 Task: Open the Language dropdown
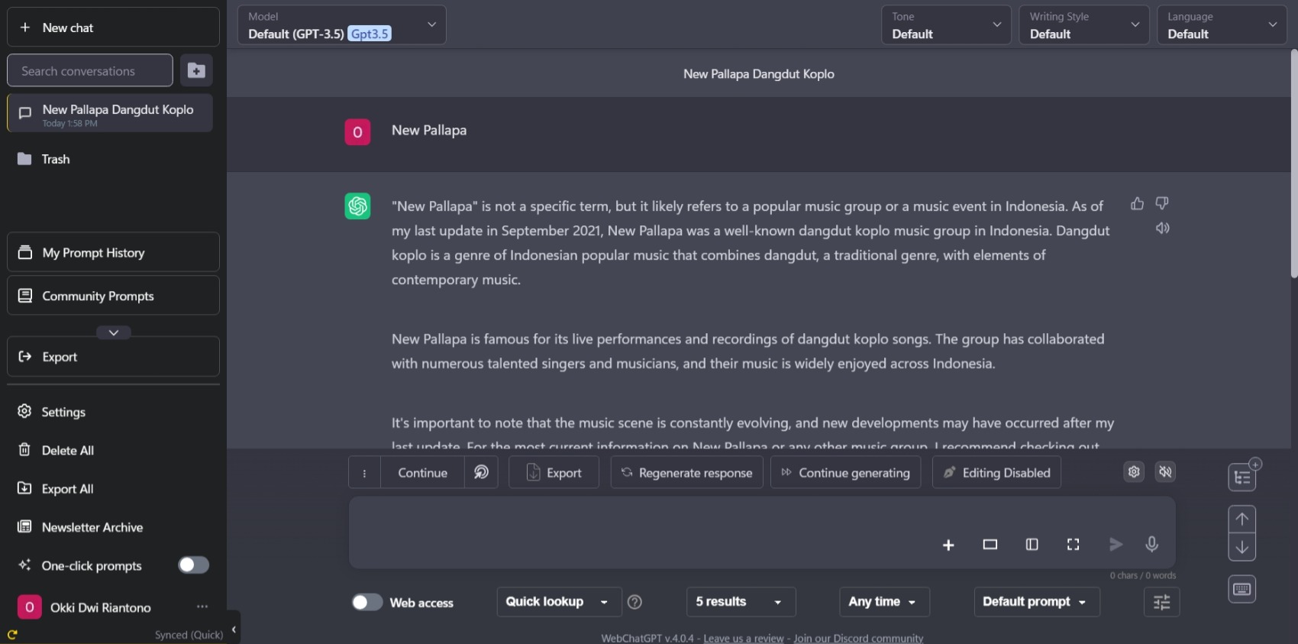point(1222,25)
